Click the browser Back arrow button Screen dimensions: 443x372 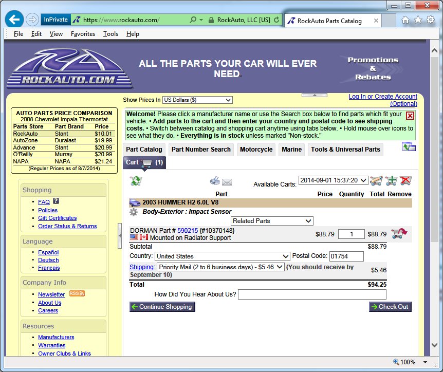pyautogui.click(x=14, y=19)
